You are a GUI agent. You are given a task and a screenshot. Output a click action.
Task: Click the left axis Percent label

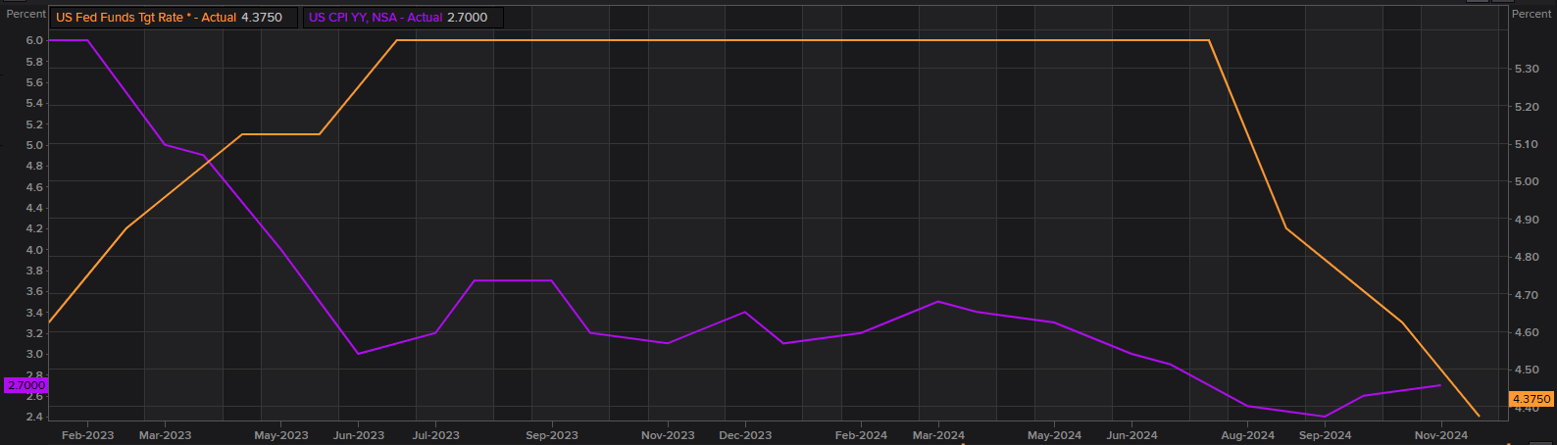click(x=26, y=14)
